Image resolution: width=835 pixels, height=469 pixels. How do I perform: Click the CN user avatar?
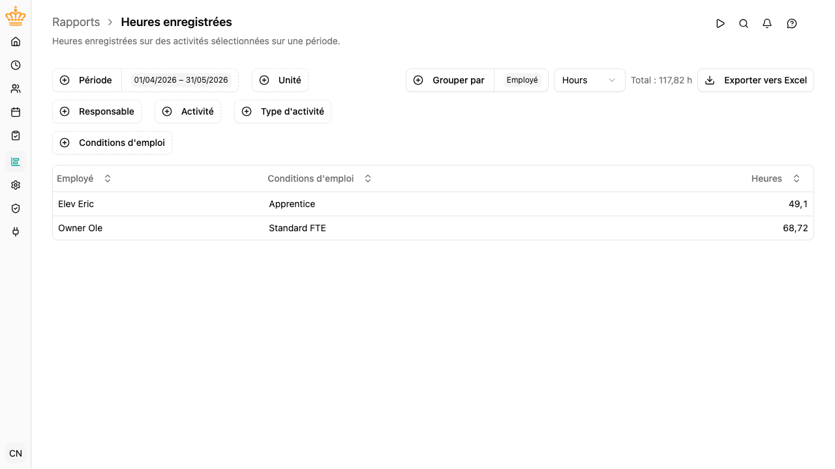click(x=16, y=453)
